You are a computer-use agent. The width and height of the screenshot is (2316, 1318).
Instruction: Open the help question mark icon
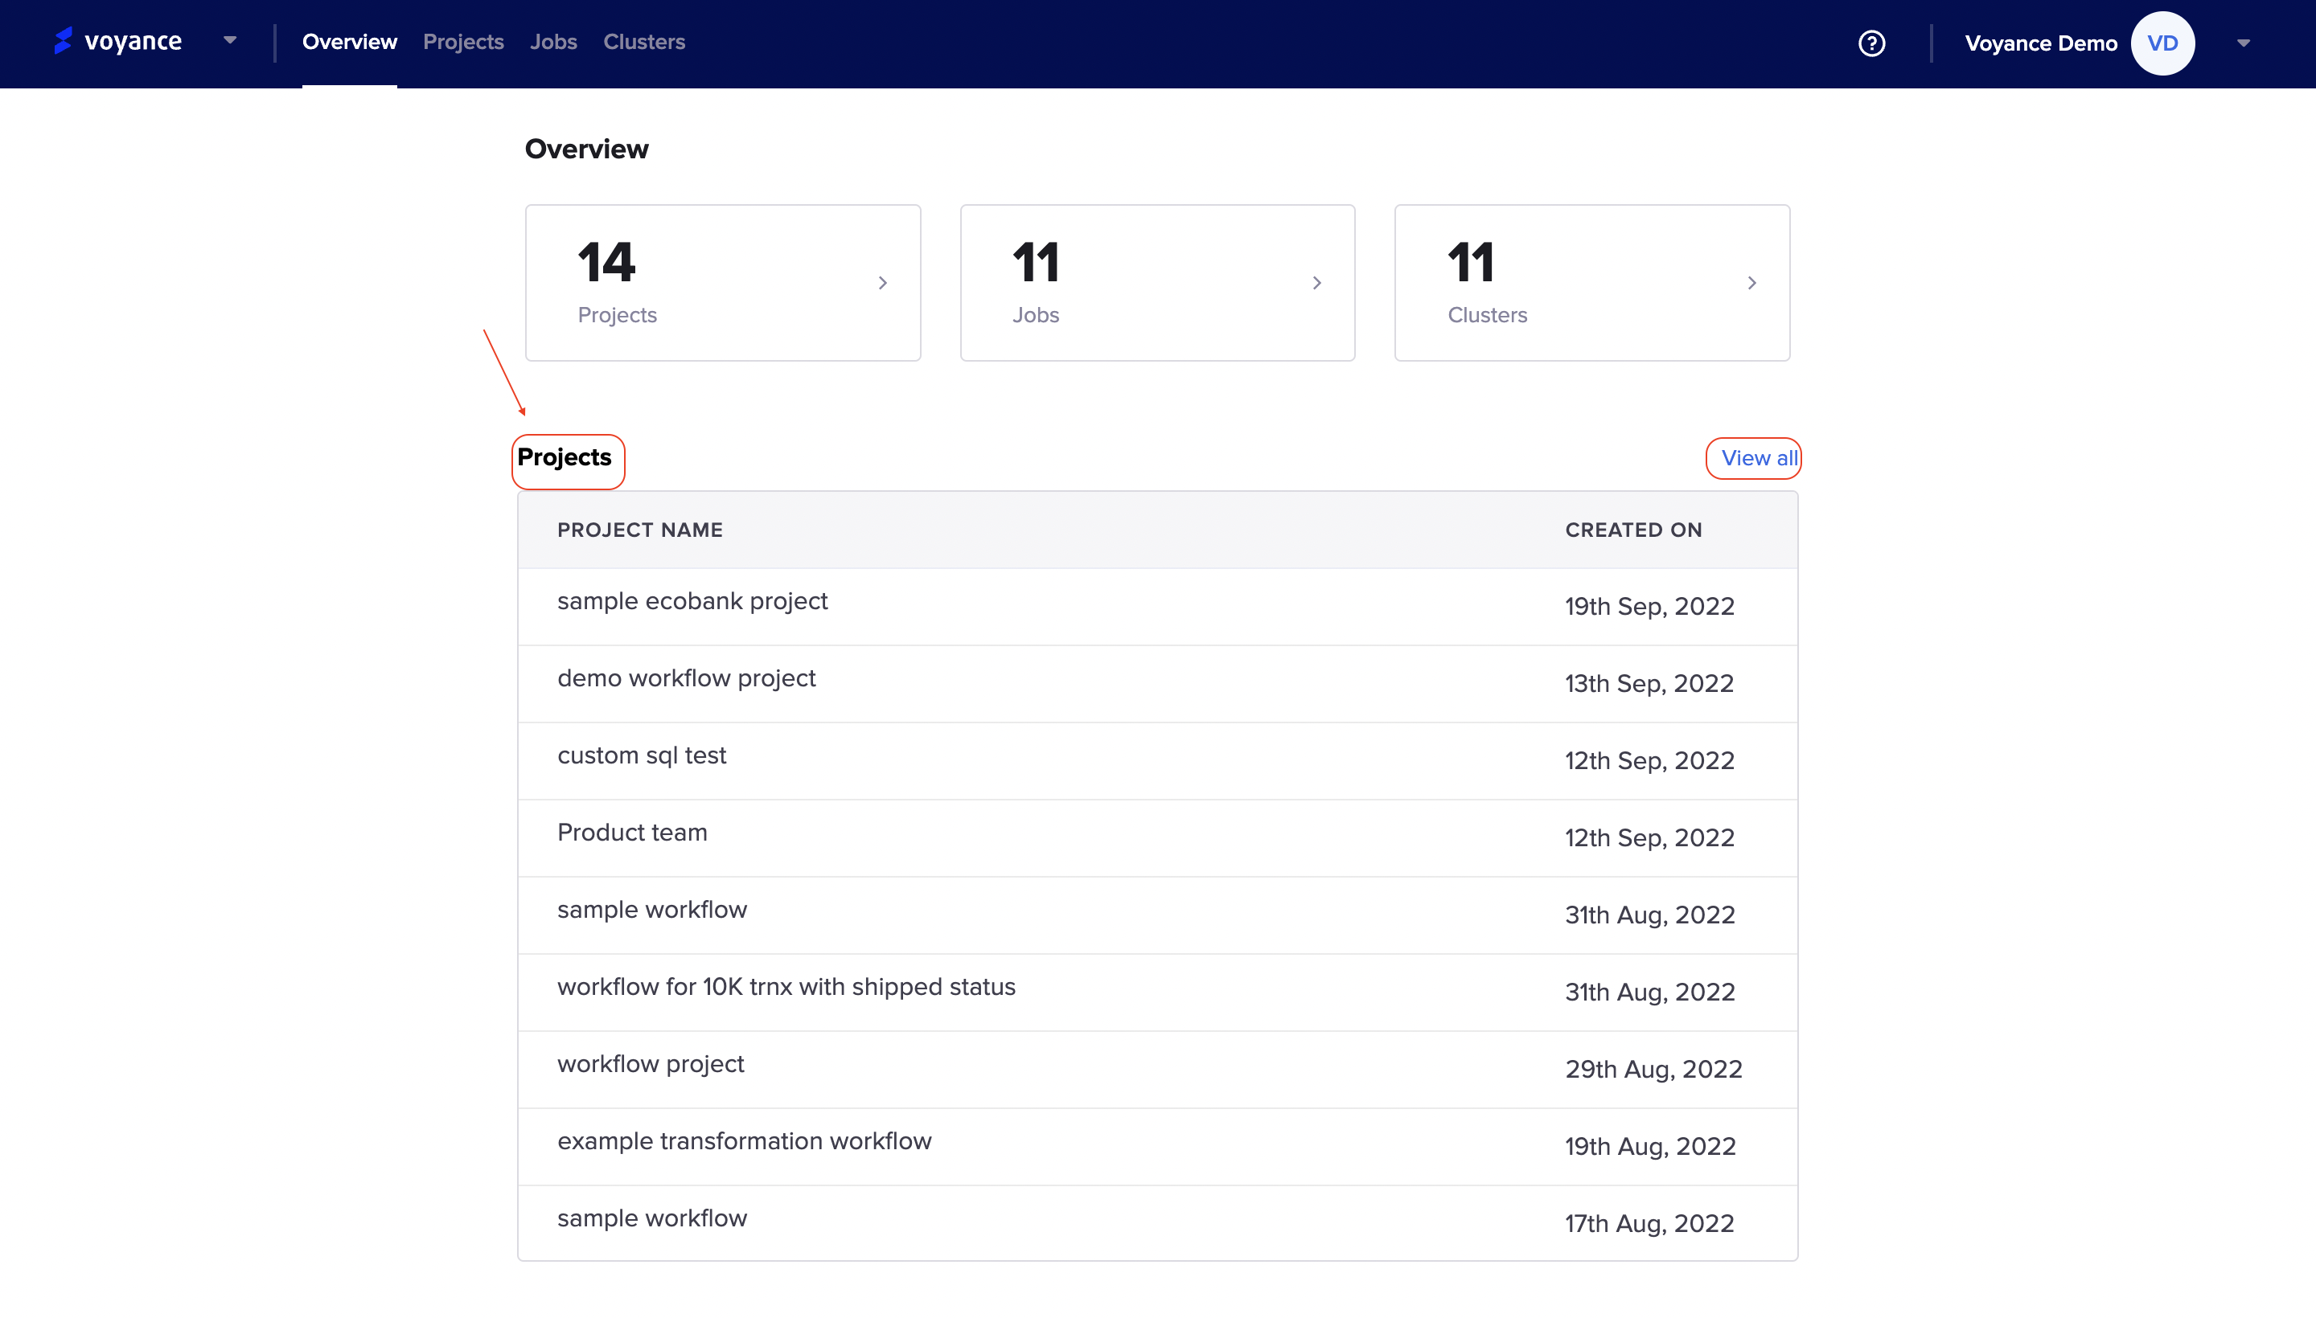1871,43
